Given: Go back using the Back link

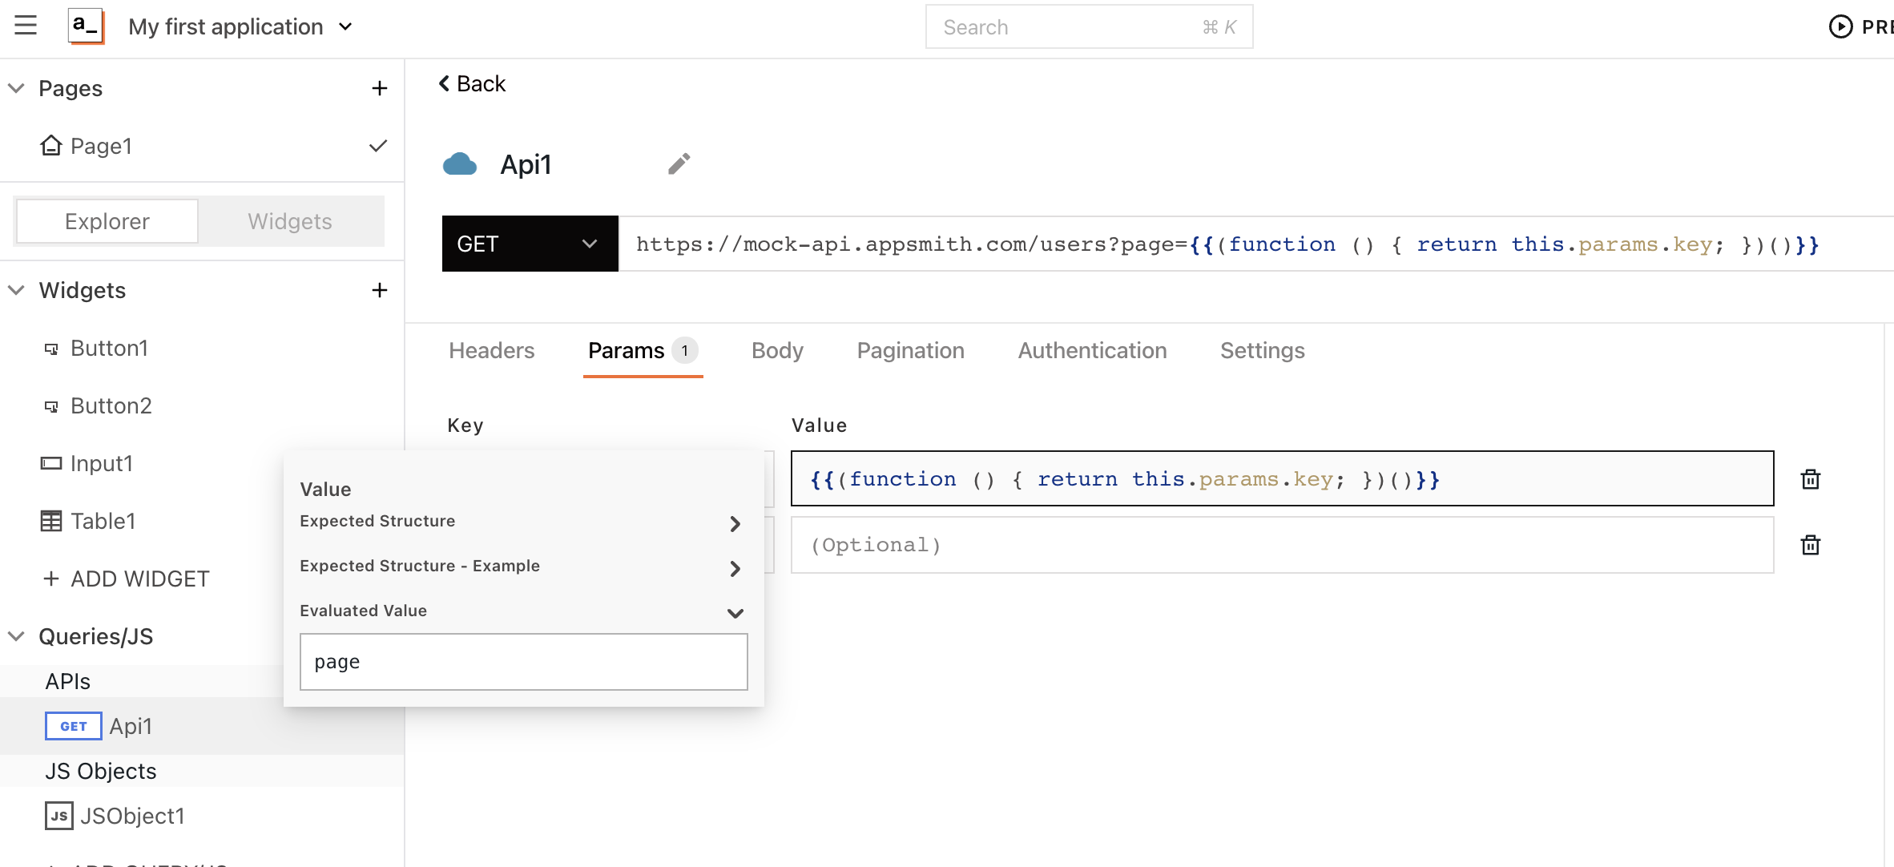Looking at the screenshot, I should (x=473, y=83).
